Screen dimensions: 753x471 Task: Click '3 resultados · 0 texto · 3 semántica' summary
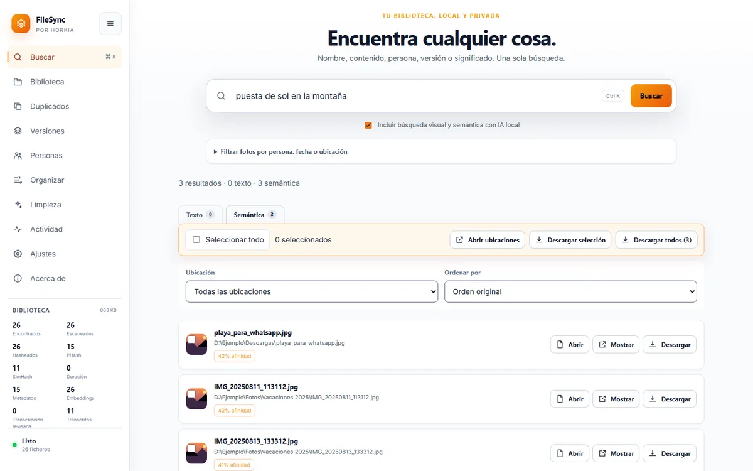pos(239,183)
